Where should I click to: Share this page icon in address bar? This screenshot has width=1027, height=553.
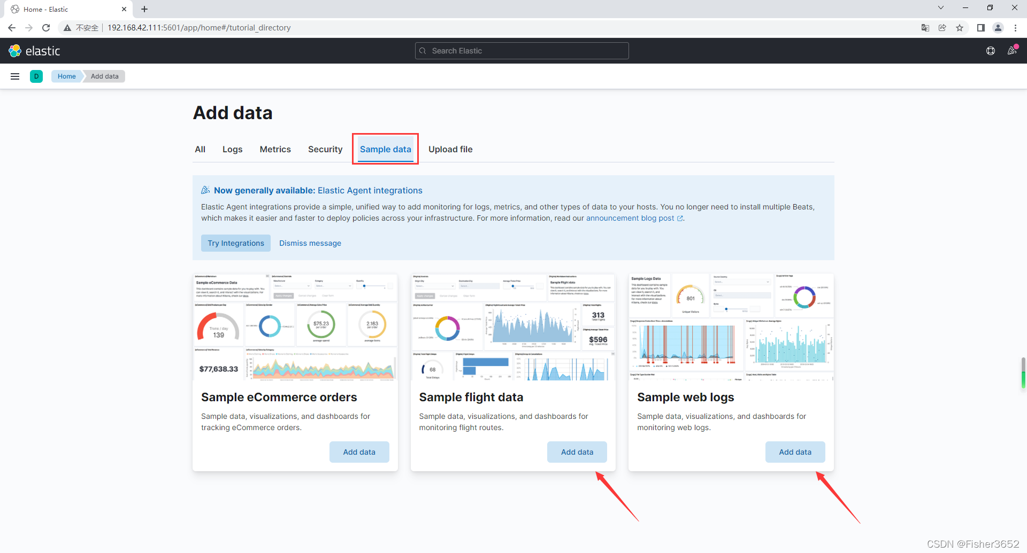pyautogui.click(x=942, y=28)
